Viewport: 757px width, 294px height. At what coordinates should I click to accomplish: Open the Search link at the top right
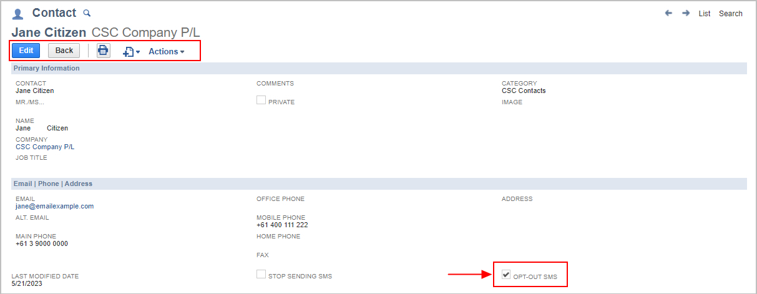[731, 14]
